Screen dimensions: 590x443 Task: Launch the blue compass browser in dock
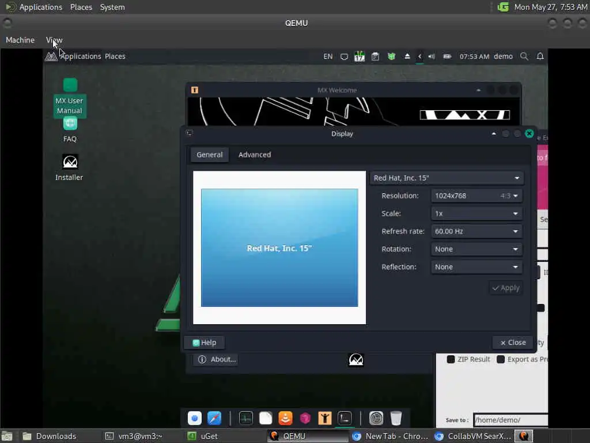[x=214, y=418]
